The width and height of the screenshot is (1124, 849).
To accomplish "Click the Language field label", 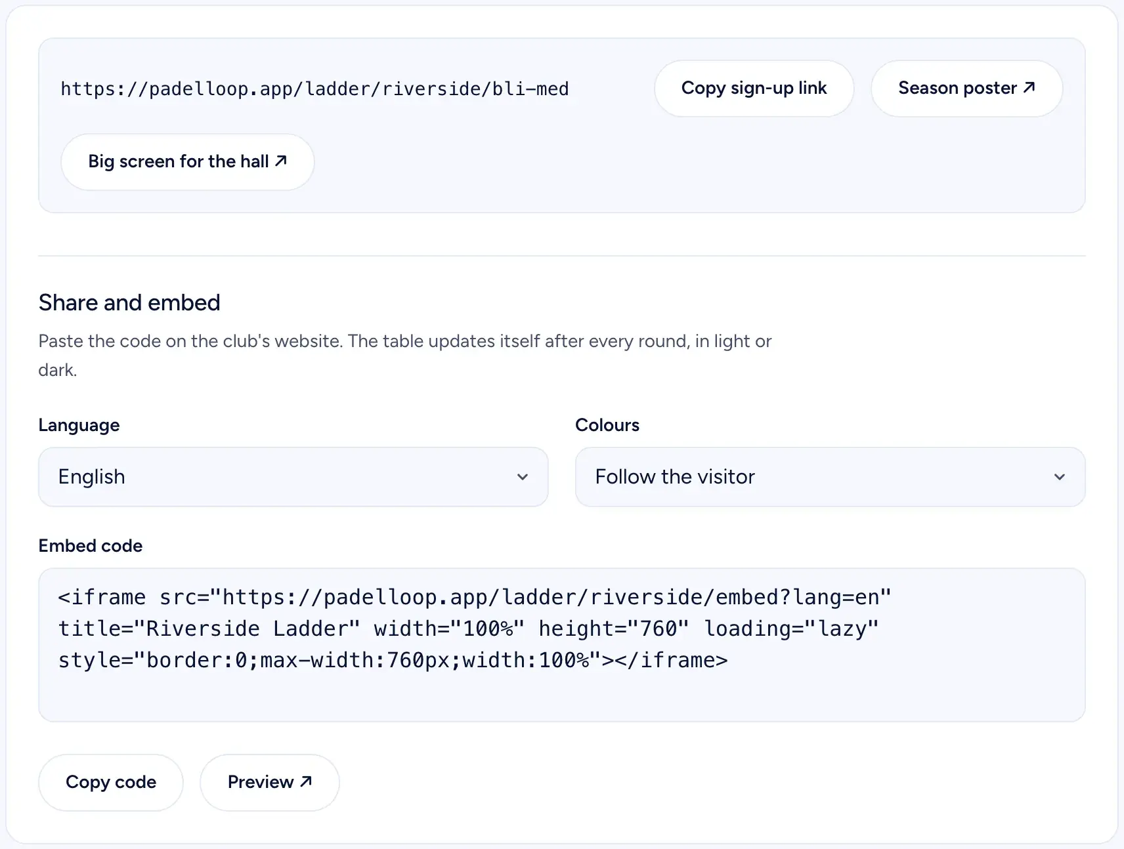I will pos(79,425).
